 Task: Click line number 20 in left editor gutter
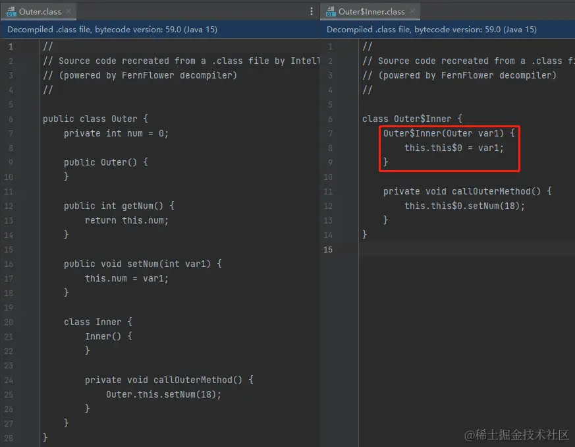(x=9, y=322)
